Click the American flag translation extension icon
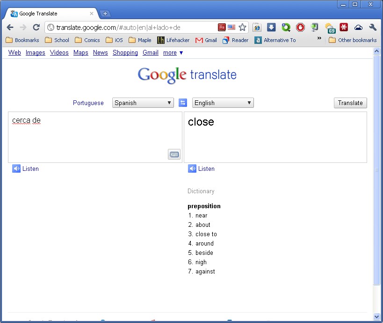Viewport: 383px width, 323px height. point(231,27)
